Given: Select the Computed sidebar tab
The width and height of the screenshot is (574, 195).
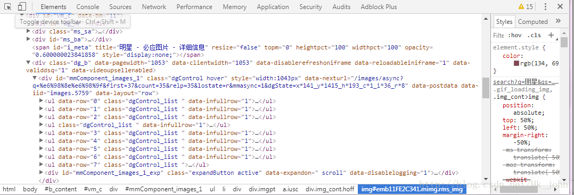Looking at the screenshot, I should pyautogui.click(x=532, y=22).
